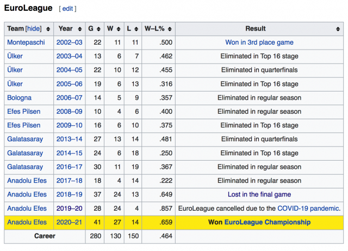Image resolution: width=348 pixels, height=251 pixels.
Task: Click the edit link beside EuroLeague heading
Action: pyautogui.click(x=67, y=9)
